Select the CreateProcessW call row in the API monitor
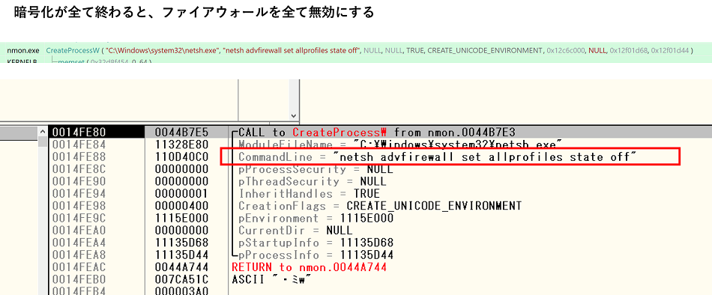The width and height of the screenshot is (712, 295). [x=356, y=50]
